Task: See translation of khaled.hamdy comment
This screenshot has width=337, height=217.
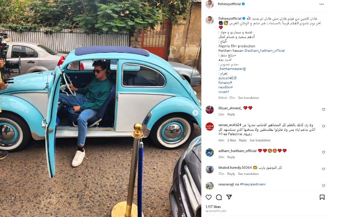Action: 248,173
